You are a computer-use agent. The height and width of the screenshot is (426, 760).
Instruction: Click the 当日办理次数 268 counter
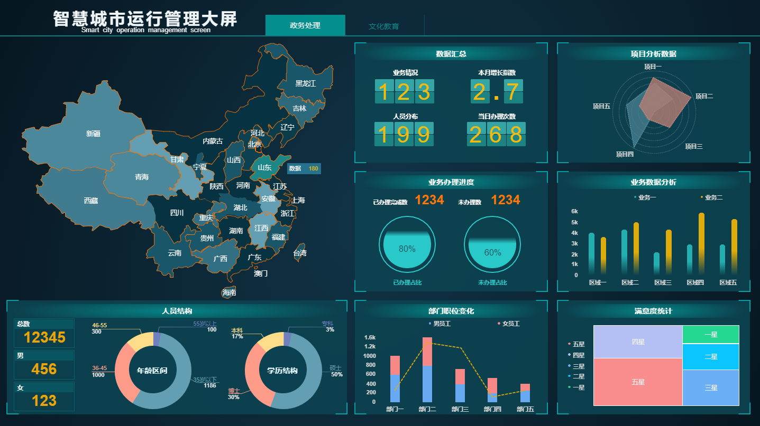point(497,134)
